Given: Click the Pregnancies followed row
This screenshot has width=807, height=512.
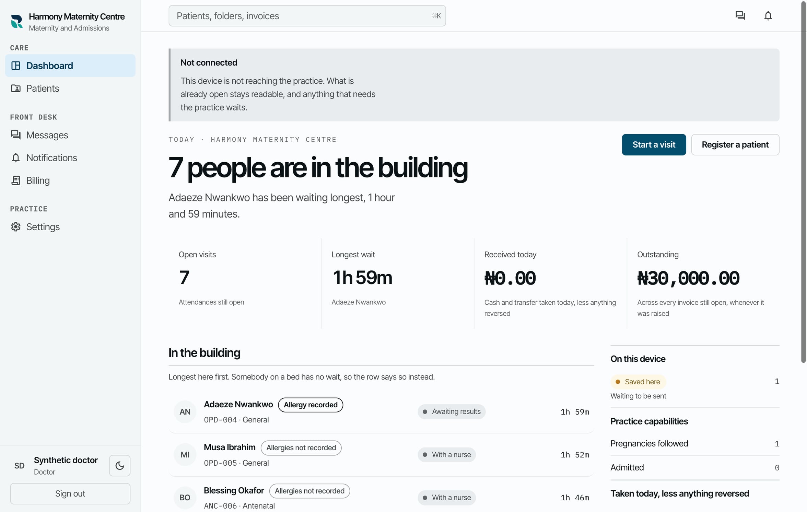Looking at the screenshot, I should click(x=695, y=444).
